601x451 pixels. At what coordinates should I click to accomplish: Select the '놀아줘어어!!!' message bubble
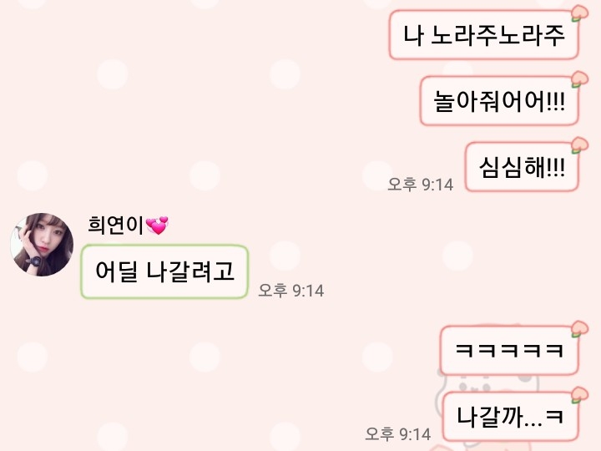[499, 101]
